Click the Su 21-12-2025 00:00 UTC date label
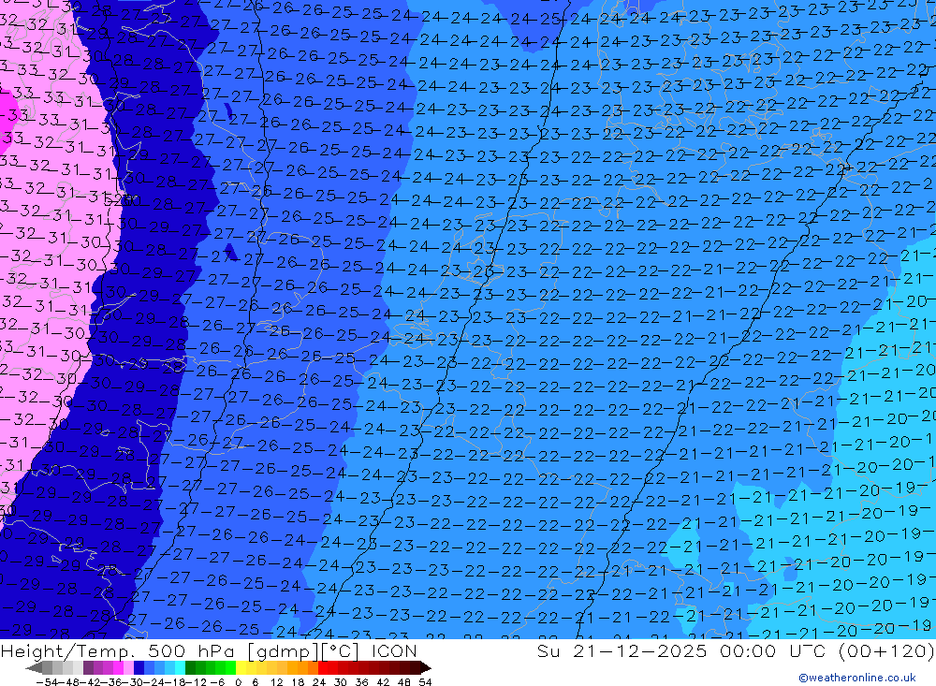 click(x=683, y=650)
